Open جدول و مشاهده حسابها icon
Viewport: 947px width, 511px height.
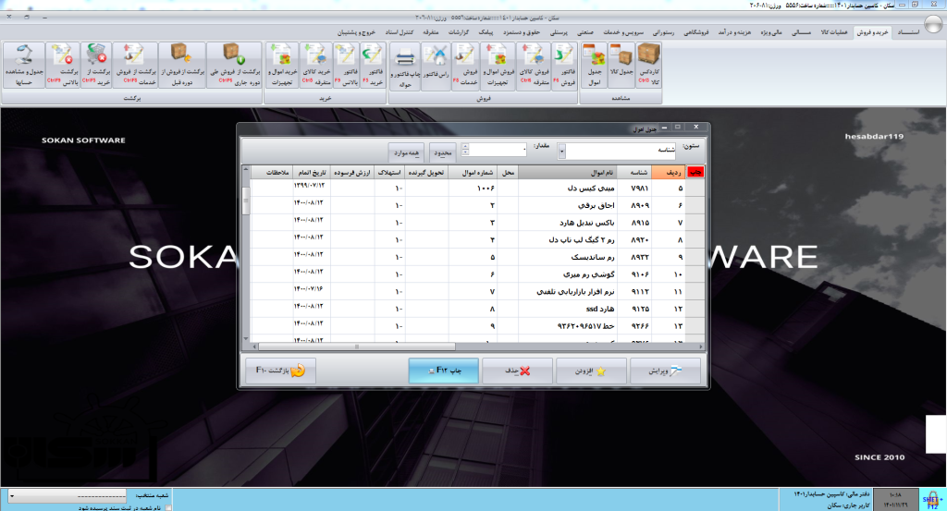[24, 66]
